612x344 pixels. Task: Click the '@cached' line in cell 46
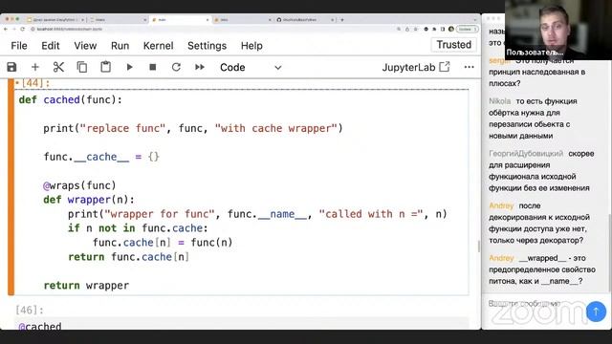(x=40, y=326)
